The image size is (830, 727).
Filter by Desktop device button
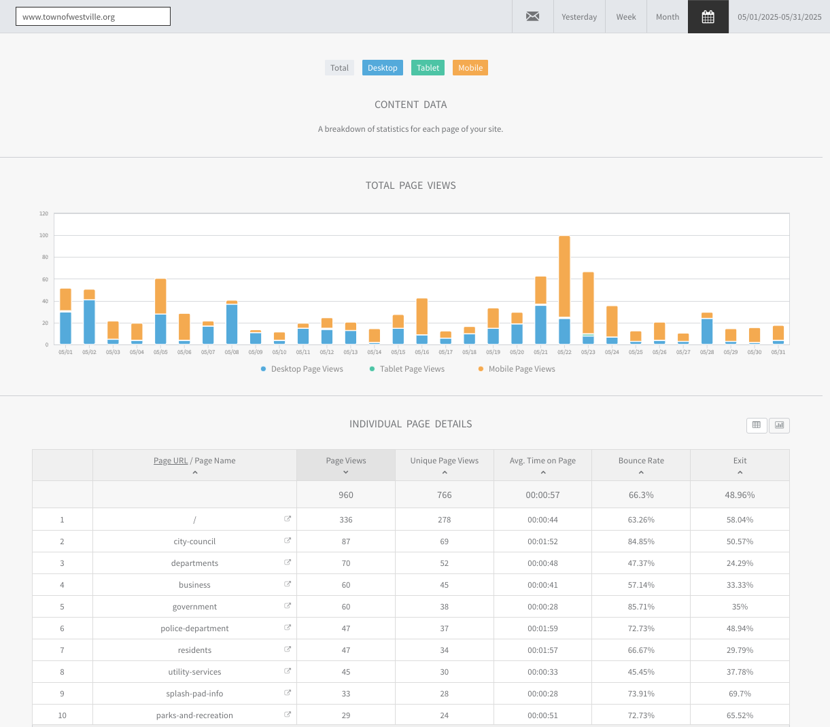(x=382, y=68)
